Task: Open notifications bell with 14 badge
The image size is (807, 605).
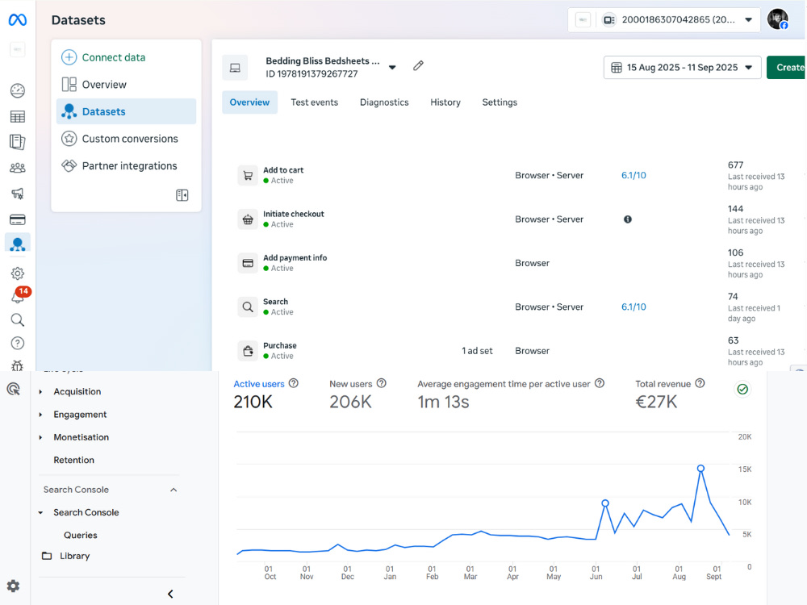Action: tap(19, 295)
